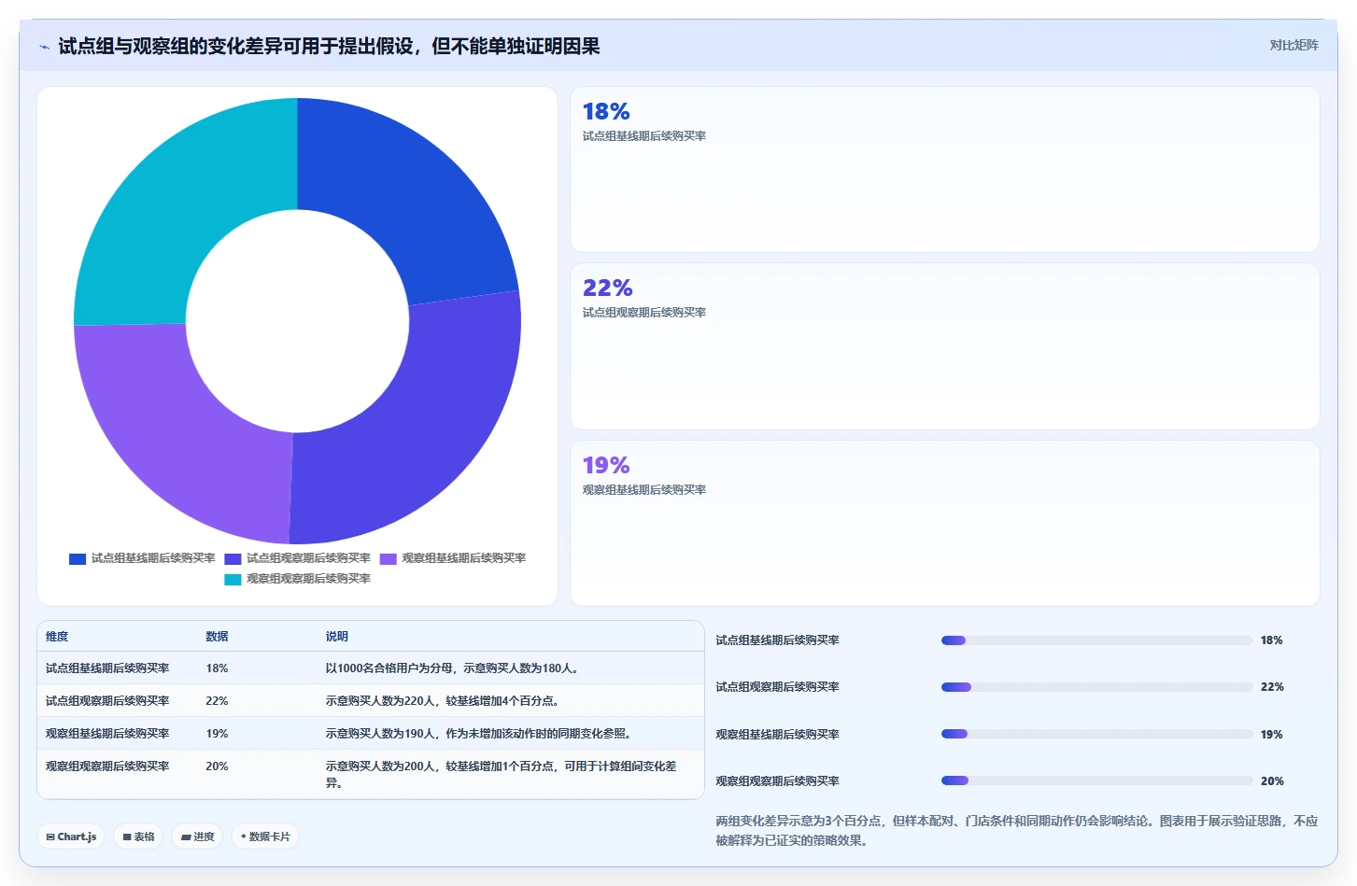Click the 对比矩阵 label in the header
This screenshot has width=1357, height=886.
pyautogui.click(x=1293, y=45)
